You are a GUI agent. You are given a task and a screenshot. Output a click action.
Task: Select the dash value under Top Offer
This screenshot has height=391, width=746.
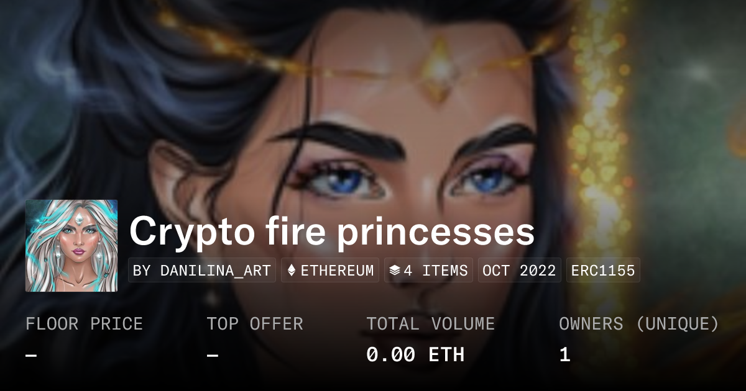click(213, 355)
